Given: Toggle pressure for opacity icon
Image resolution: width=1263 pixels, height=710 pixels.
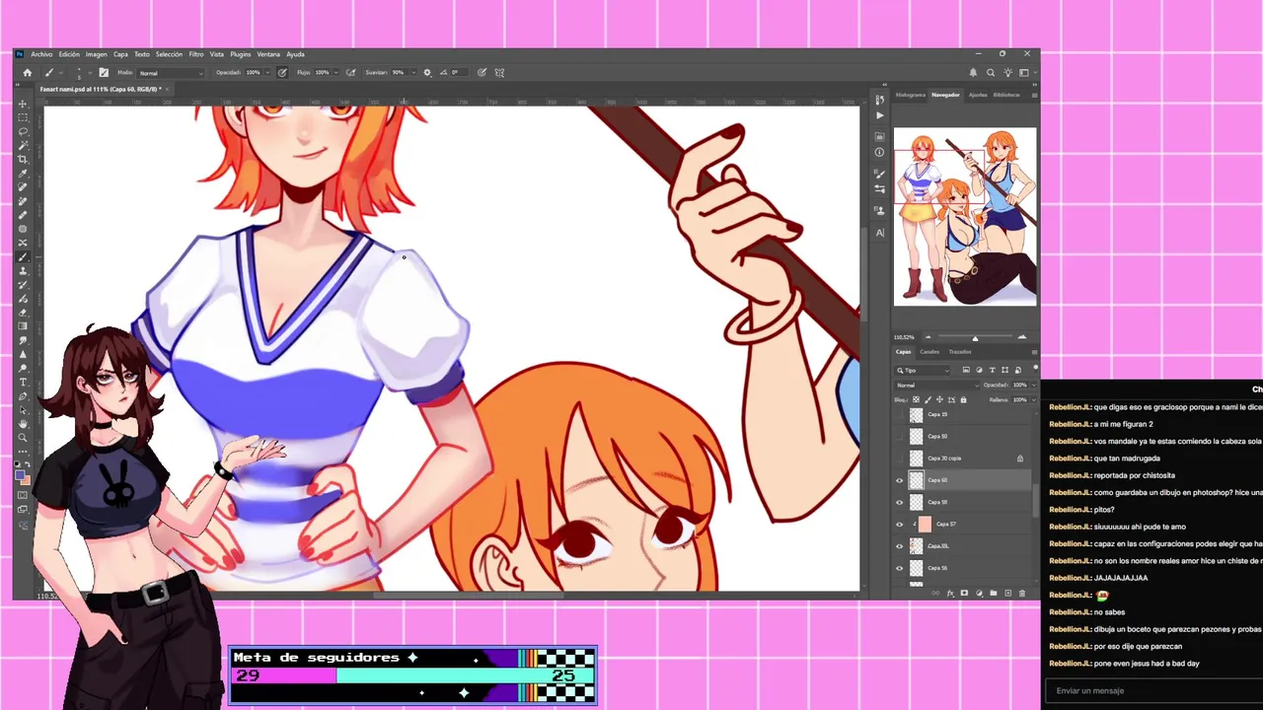Looking at the screenshot, I should (282, 72).
